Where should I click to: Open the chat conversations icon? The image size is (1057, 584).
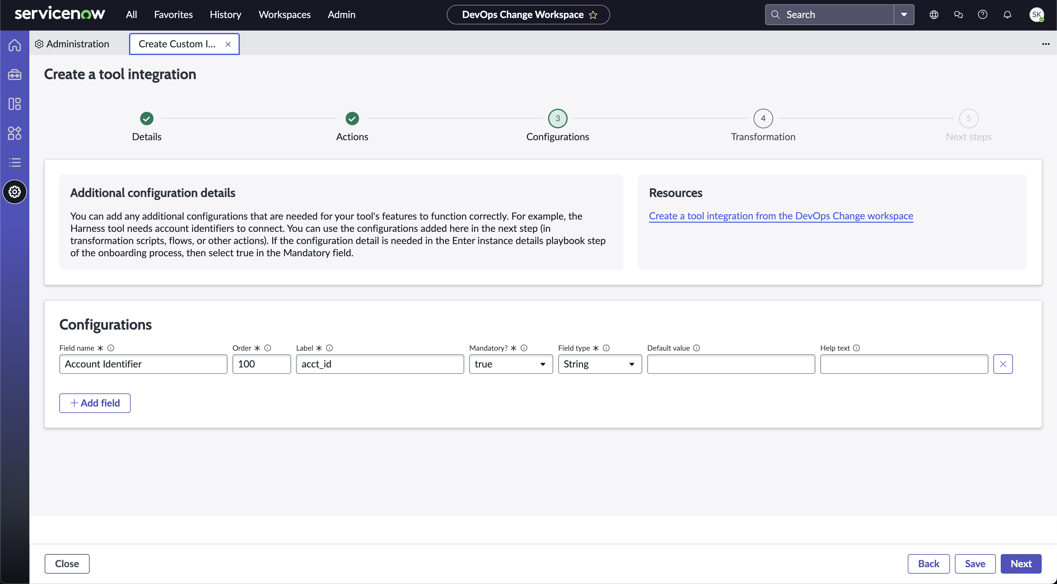(958, 15)
